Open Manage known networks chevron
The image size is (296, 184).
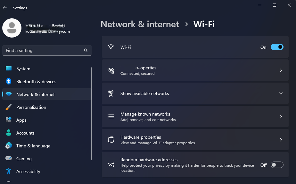[x=281, y=117]
